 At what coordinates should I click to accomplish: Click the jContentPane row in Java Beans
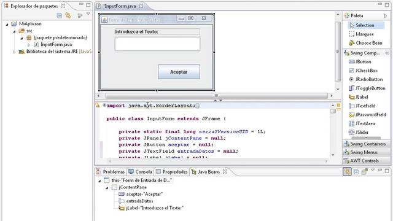tap(130, 187)
